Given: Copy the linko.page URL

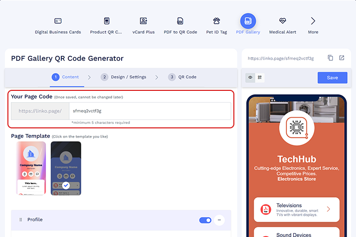Looking at the screenshot, I should [x=330, y=58].
